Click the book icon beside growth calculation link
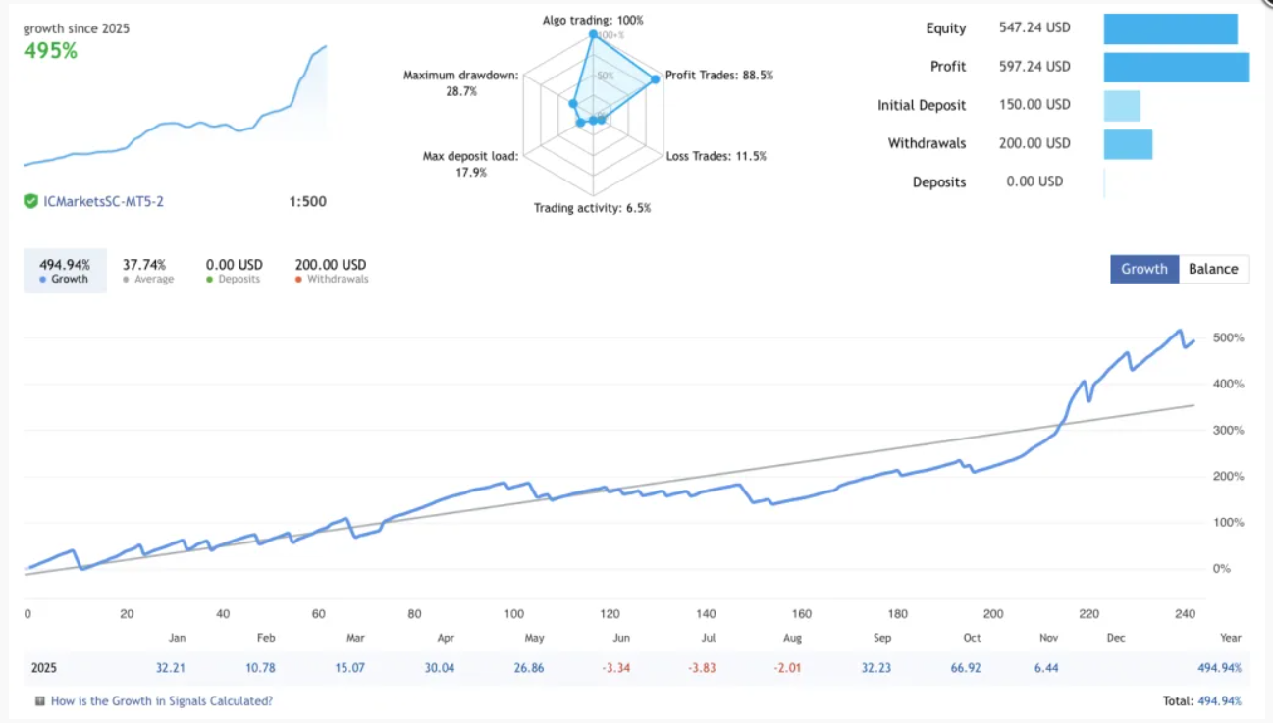1273x723 pixels. (39, 701)
